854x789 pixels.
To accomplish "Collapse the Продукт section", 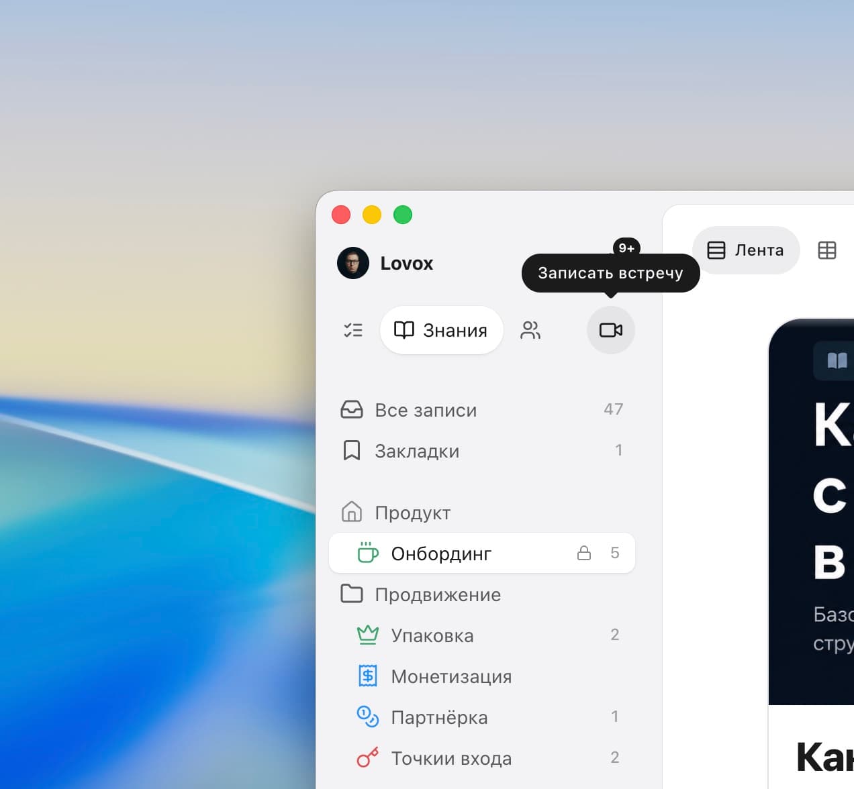I will coord(482,513).
